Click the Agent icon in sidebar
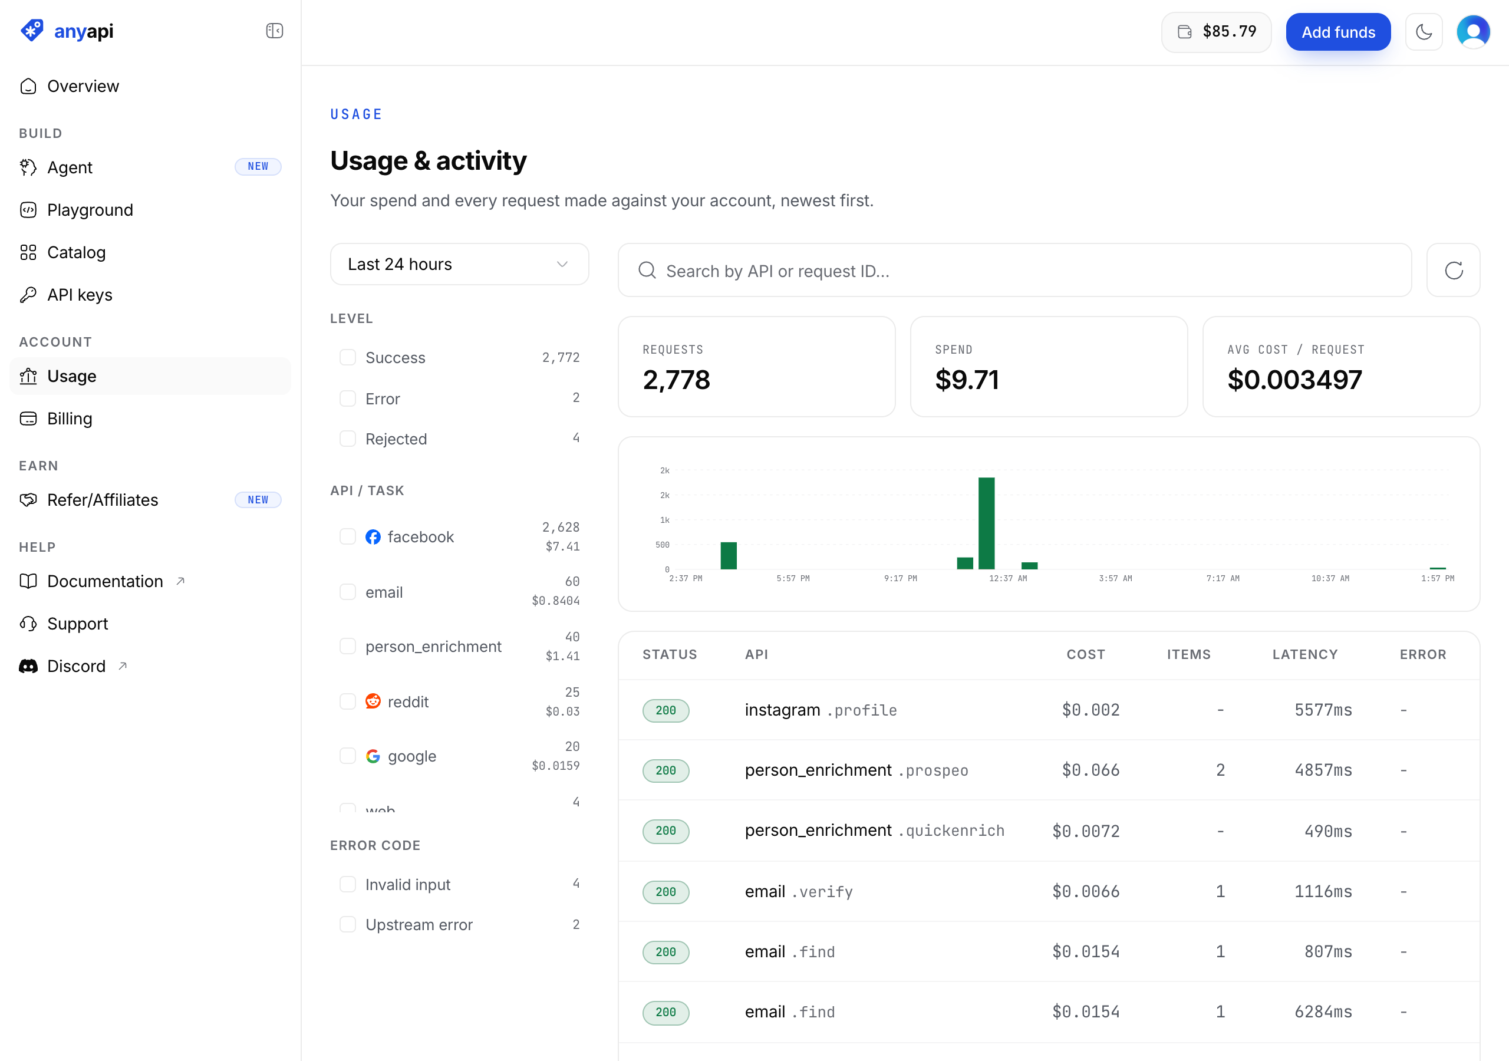 (x=28, y=167)
